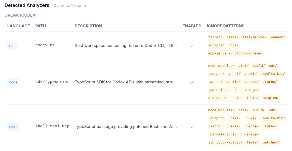Select the target/ ignore pattern tag

pos(215,38)
